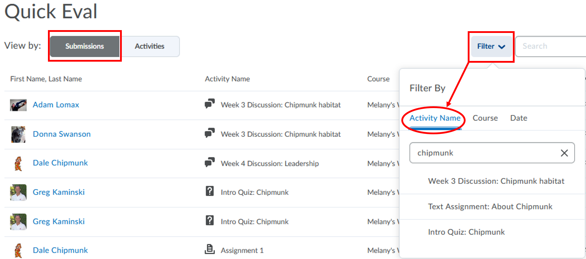Click in the Search field
This screenshot has width=586, height=259.
550,46
